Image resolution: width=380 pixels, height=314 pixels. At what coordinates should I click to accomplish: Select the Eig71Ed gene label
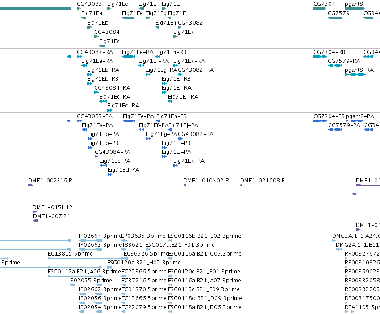118,4
